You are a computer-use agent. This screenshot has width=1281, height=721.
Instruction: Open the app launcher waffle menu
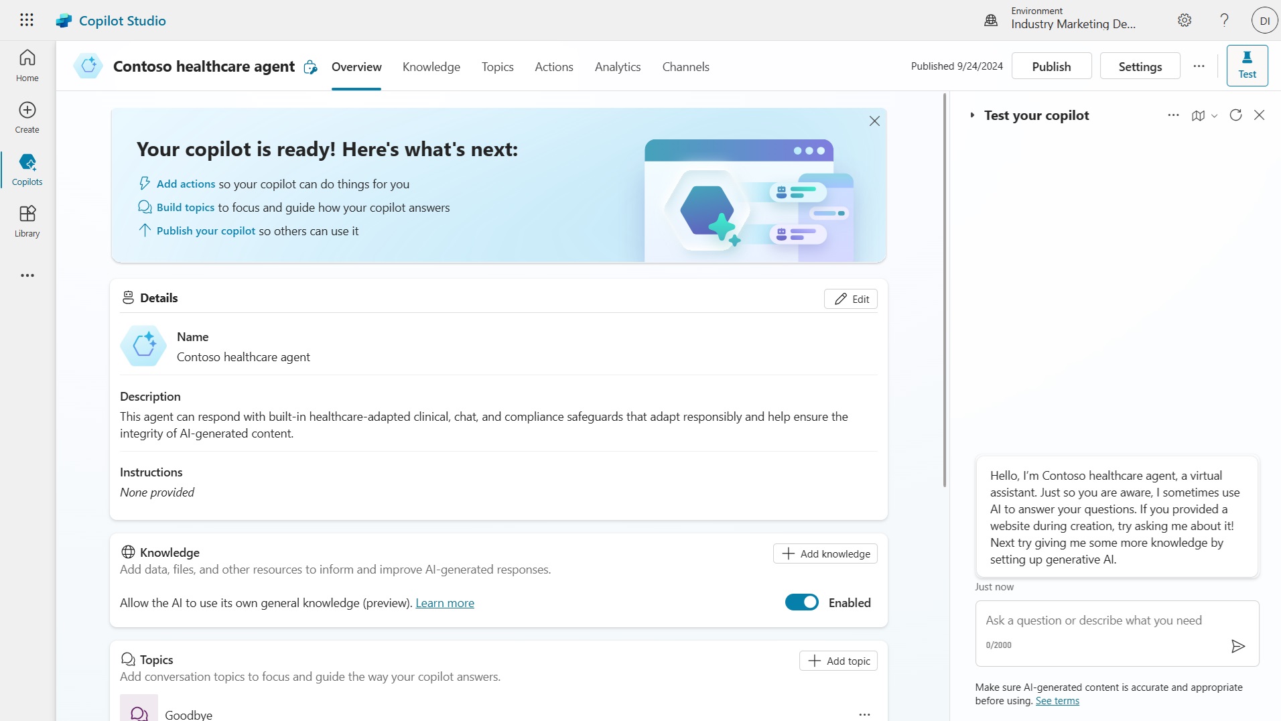click(27, 20)
